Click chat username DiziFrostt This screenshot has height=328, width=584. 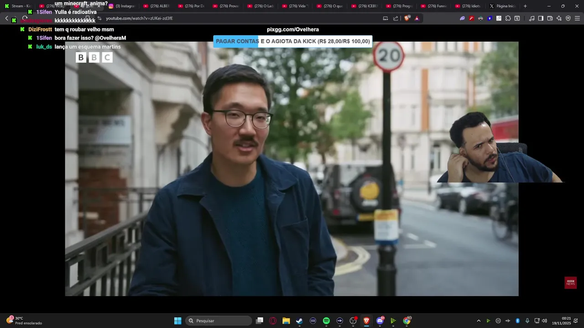(x=40, y=30)
